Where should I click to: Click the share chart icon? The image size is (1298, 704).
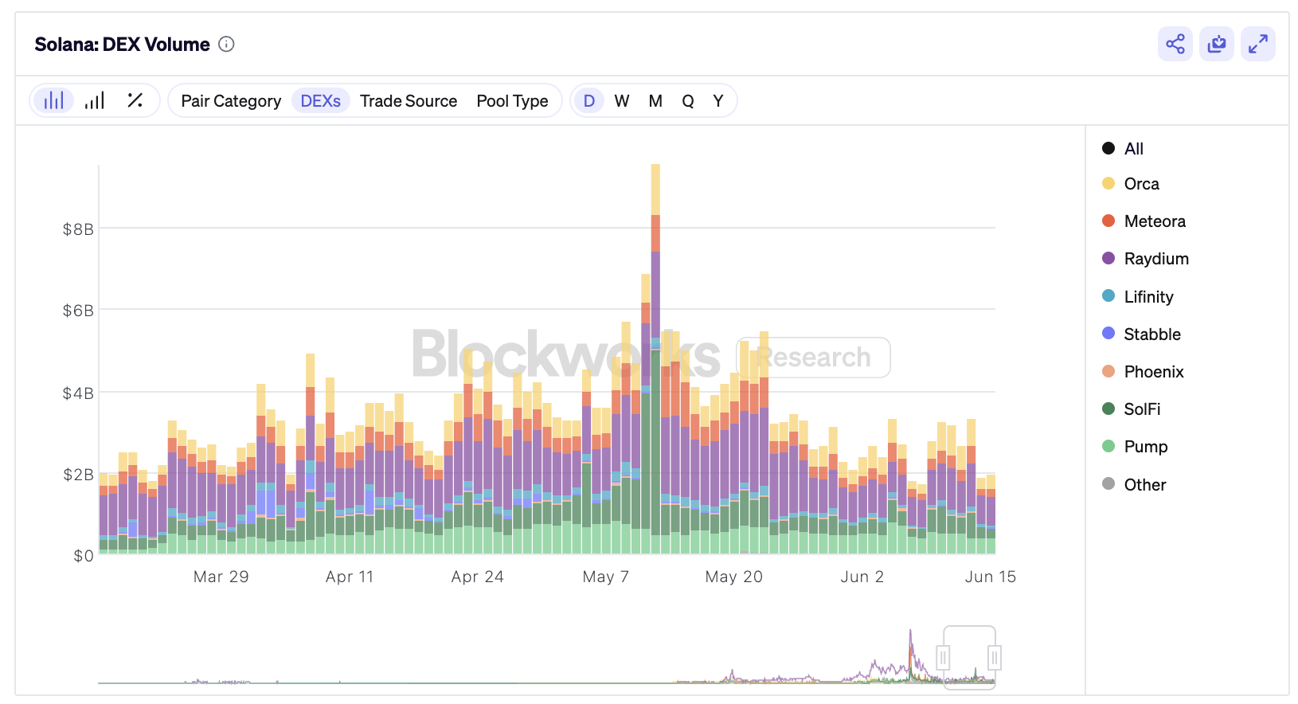(x=1175, y=44)
